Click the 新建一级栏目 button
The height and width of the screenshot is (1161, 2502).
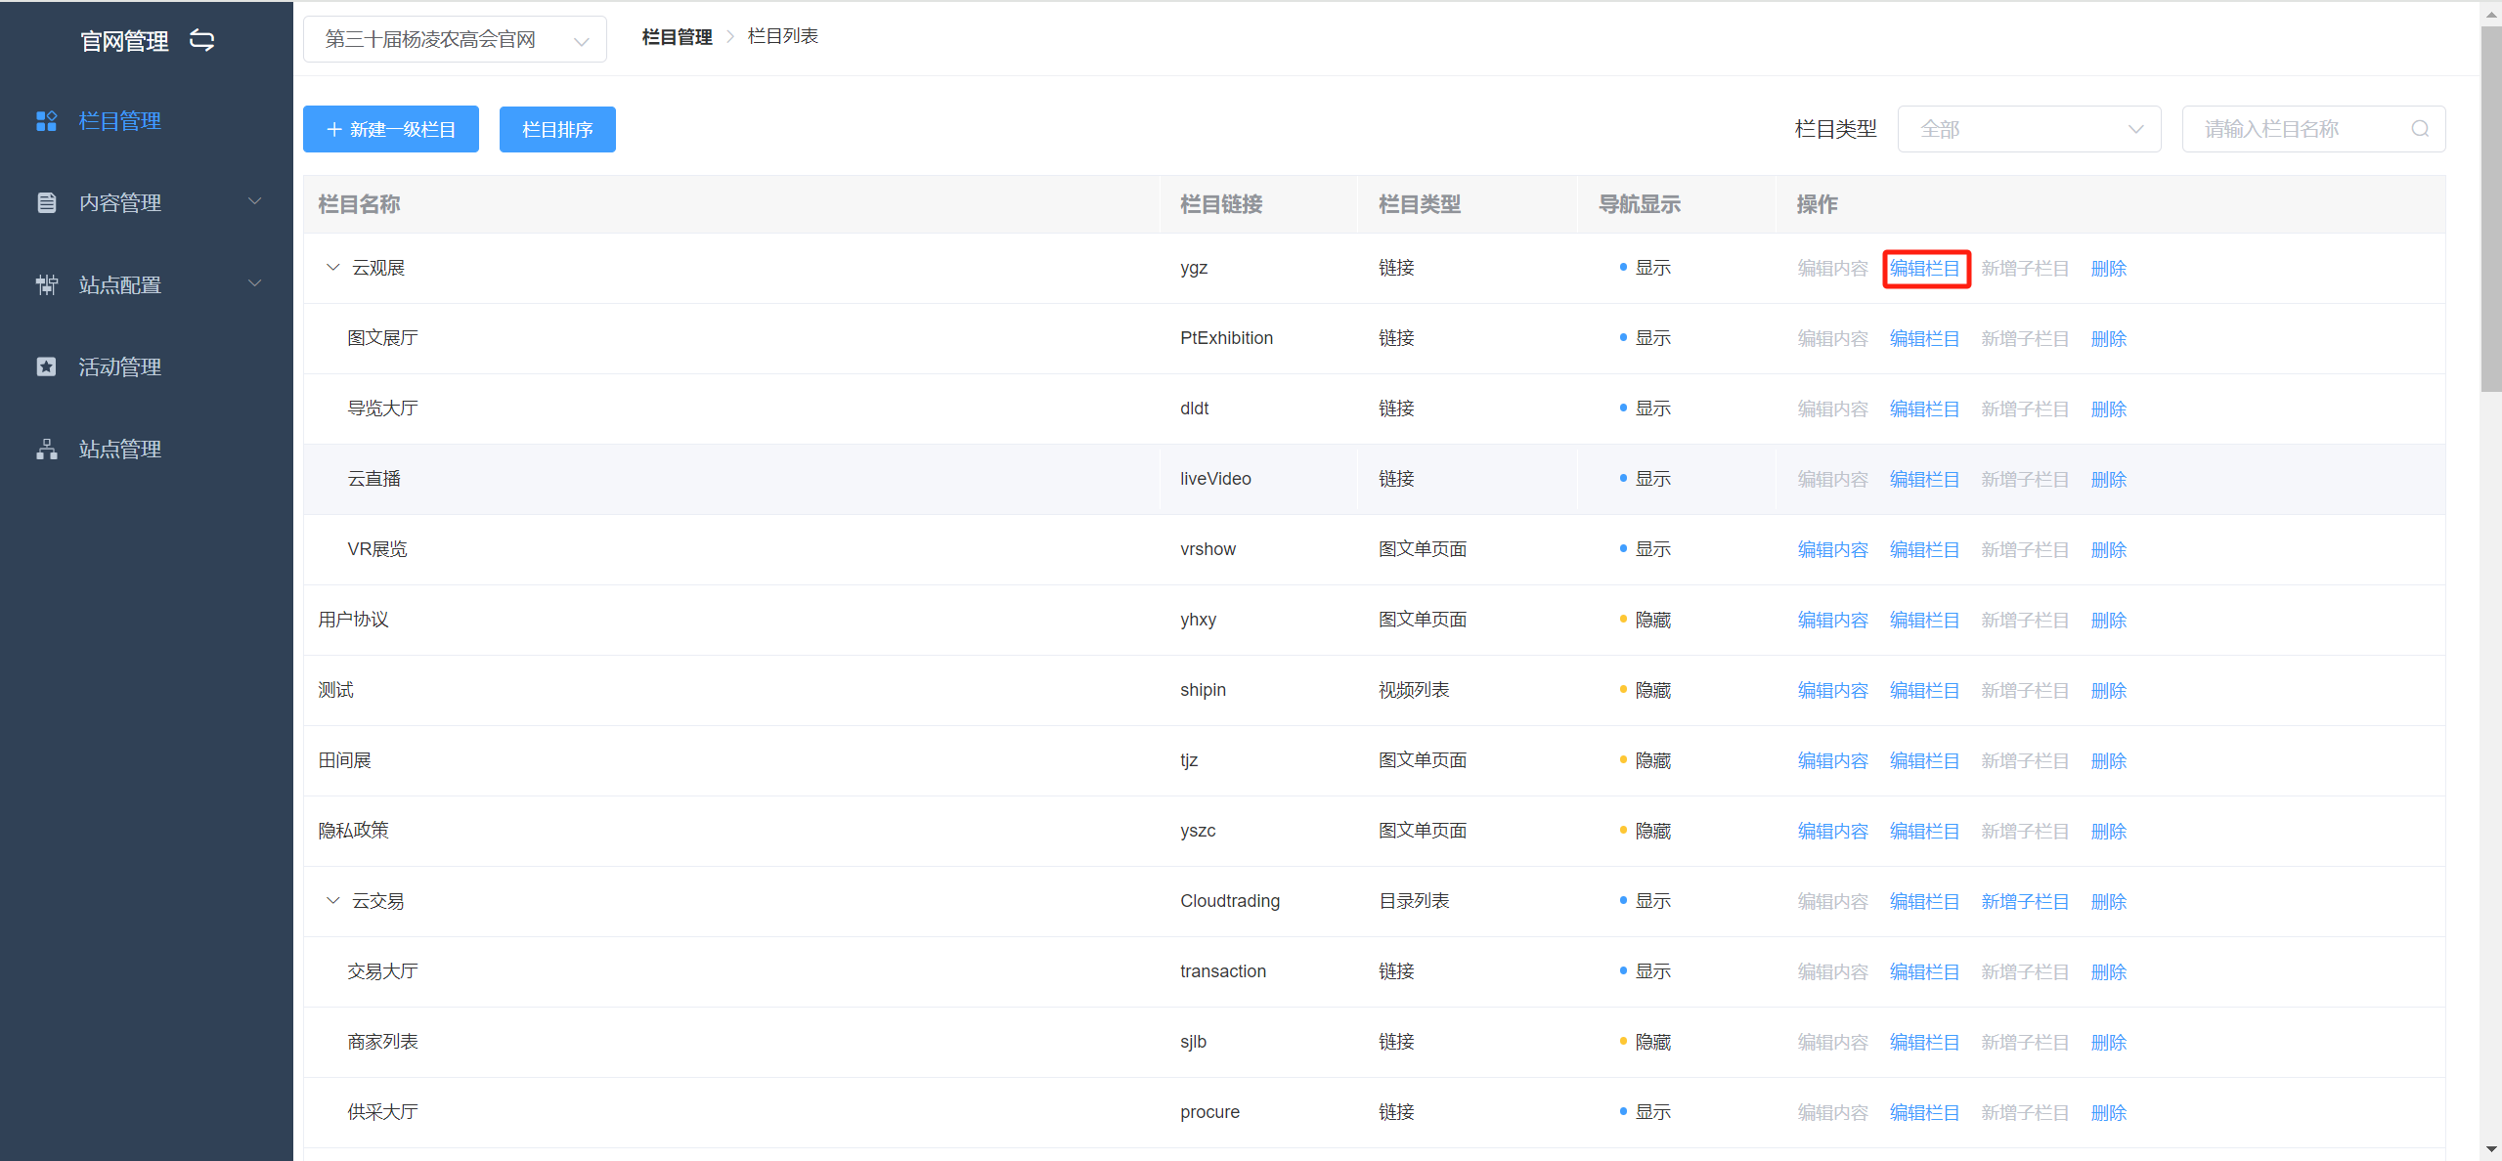(391, 129)
